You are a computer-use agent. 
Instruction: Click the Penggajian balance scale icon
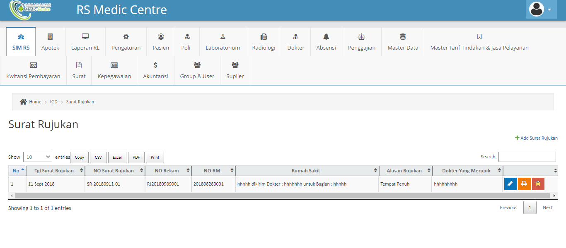[x=361, y=37]
